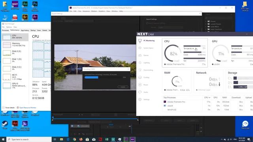Collapse Task Manager with Fewer details
Image resolution: width=253 pixels, height=142 pixels.
click(8, 108)
